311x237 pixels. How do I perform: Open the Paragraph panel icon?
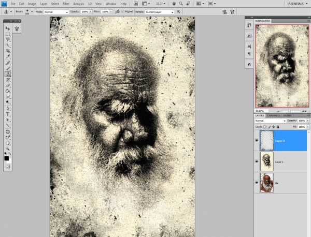pos(249,54)
